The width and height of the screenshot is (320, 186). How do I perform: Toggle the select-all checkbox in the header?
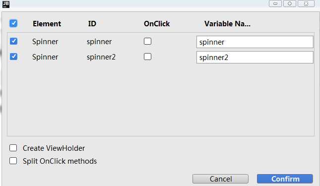(x=13, y=23)
